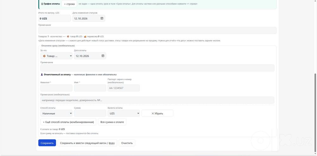Image resolution: width=317 pixels, height=156 pixels.
Task: Open the Способ оплаты dropdown (Наличные)
Action: (x=56, y=113)
